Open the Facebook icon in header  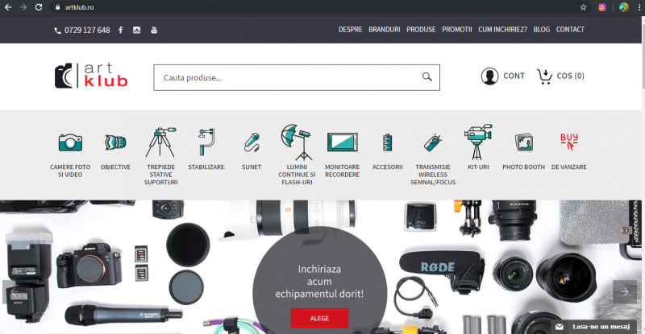click(x=120, y=30)
